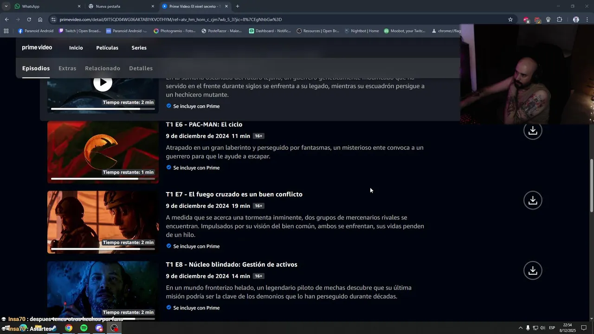Download episode T1 E7 El fuego cruzado
This screenshot has height=334, width=594.
(x=533, y=200)
